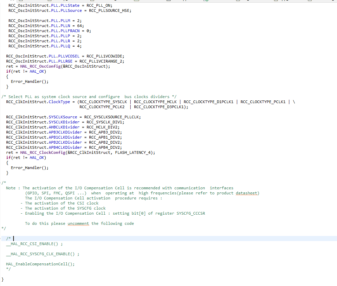Select the FLASH_LATENCY_4 argument

(133, 152)
